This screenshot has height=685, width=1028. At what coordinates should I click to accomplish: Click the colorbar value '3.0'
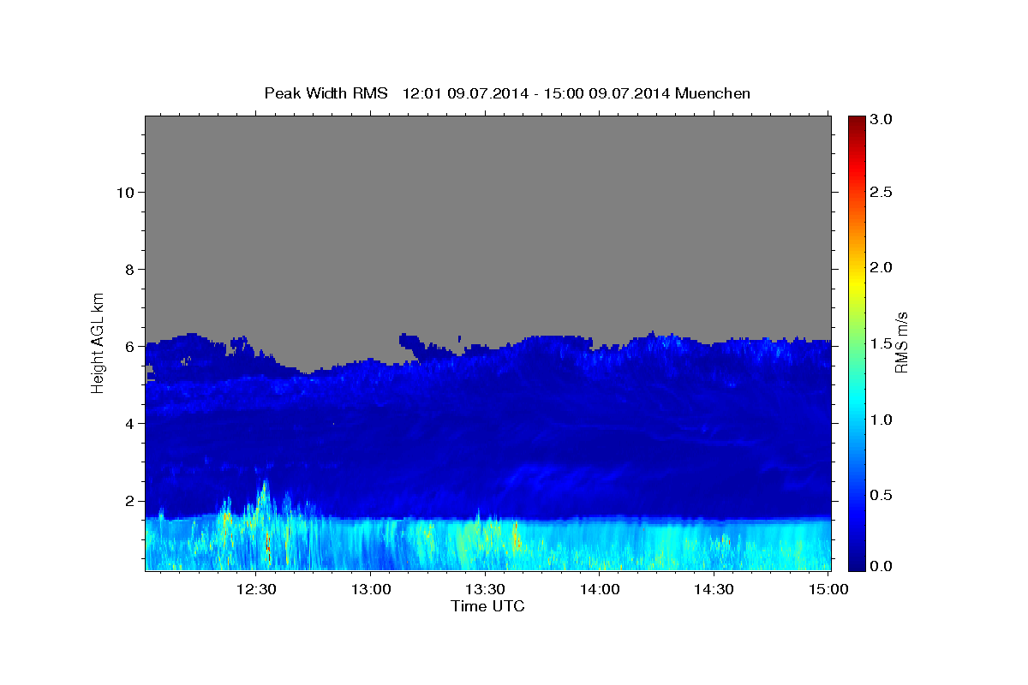click(x=882, y=120)
